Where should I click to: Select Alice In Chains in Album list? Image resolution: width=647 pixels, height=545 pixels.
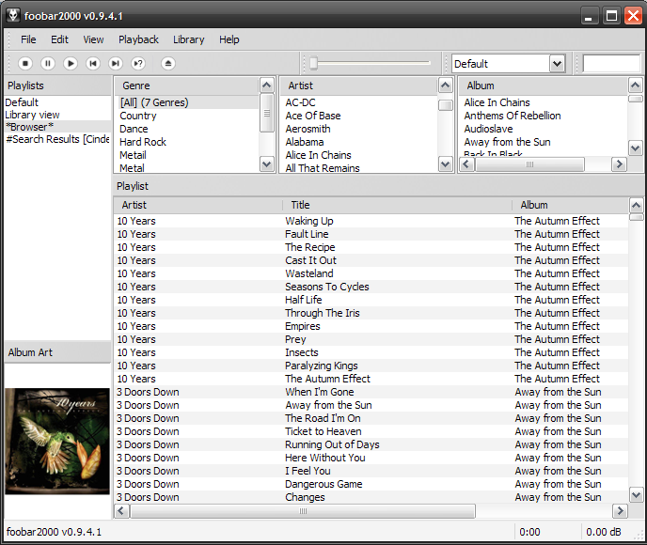point(544,102)
